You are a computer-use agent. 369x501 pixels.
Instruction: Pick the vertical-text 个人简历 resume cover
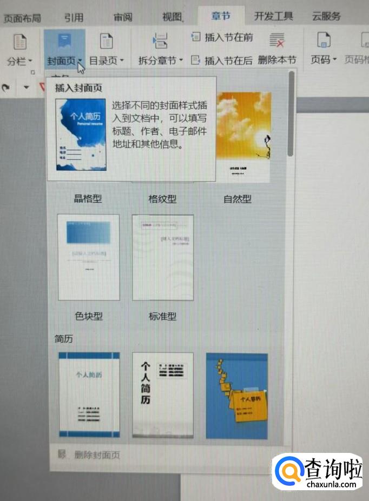coord(163,395)
